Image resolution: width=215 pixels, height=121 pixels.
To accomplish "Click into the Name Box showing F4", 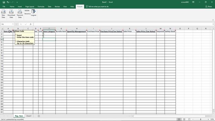I will (6, 24).
